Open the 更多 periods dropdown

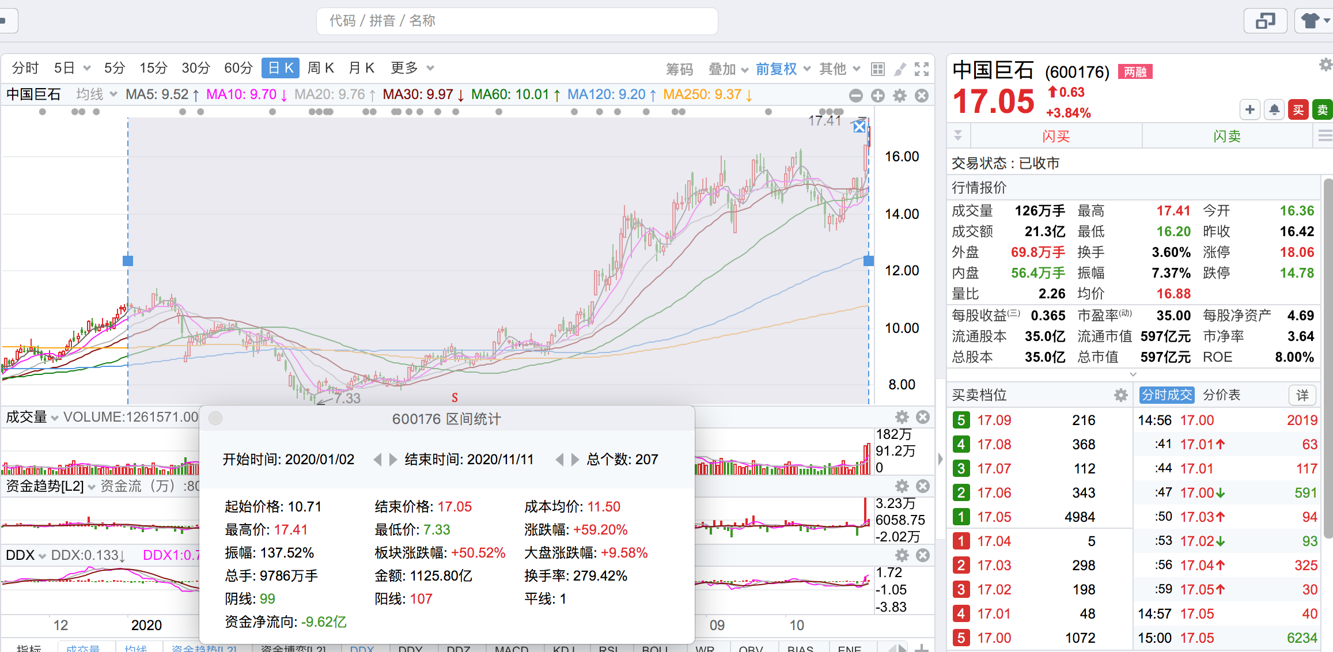(x=411, y=68)
